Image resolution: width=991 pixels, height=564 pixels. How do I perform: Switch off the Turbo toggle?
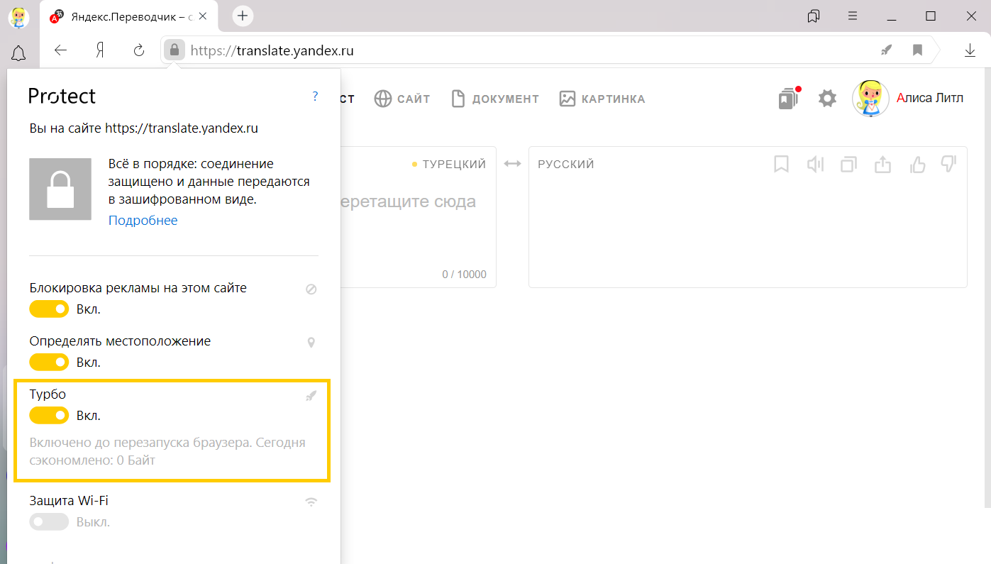coord(49,415)
